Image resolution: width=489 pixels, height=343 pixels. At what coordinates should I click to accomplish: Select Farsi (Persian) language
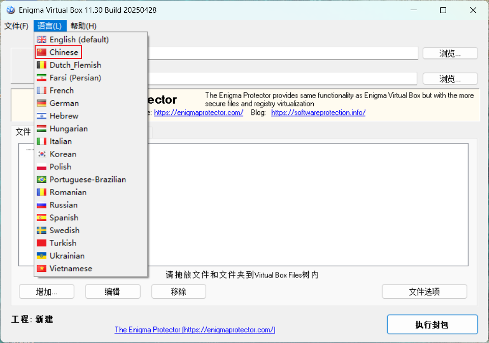point(91,78)
